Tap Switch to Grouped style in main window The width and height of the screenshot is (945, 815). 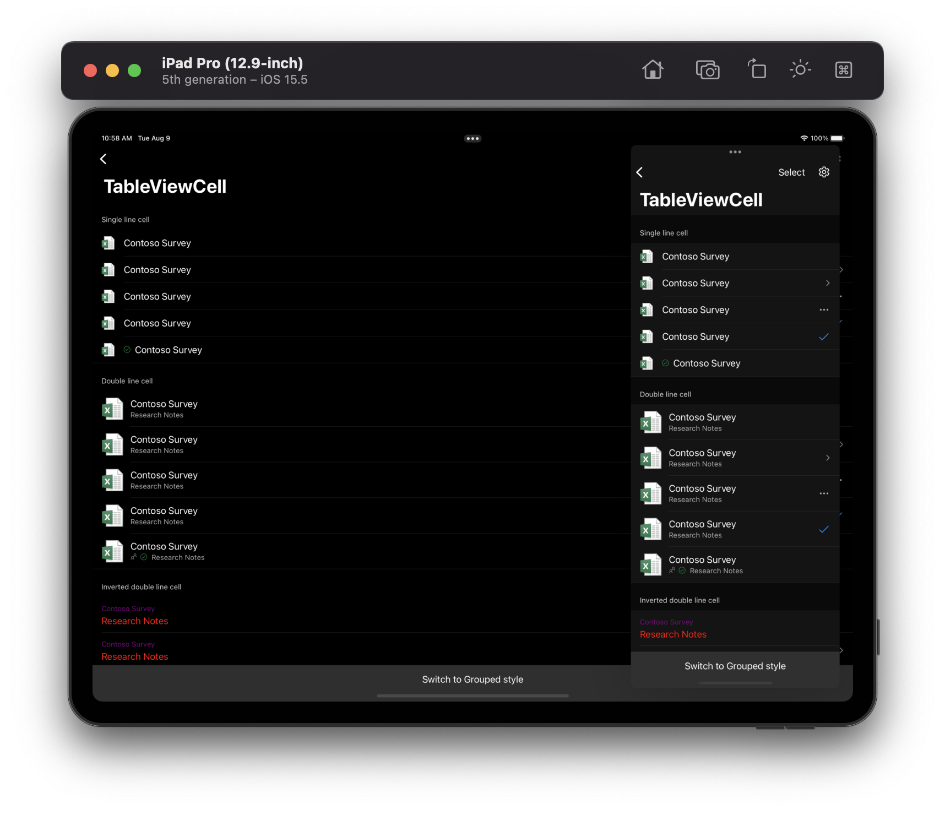tap(472, 680)
